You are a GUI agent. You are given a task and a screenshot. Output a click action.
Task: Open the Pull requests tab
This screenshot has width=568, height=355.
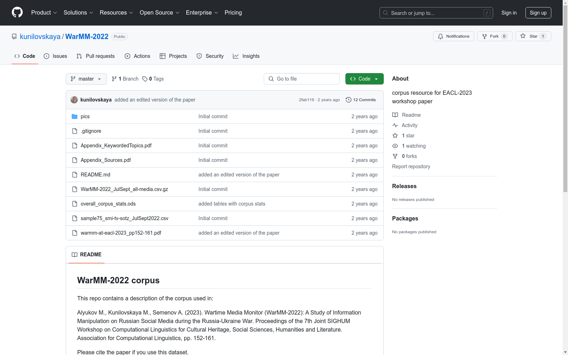95,56
